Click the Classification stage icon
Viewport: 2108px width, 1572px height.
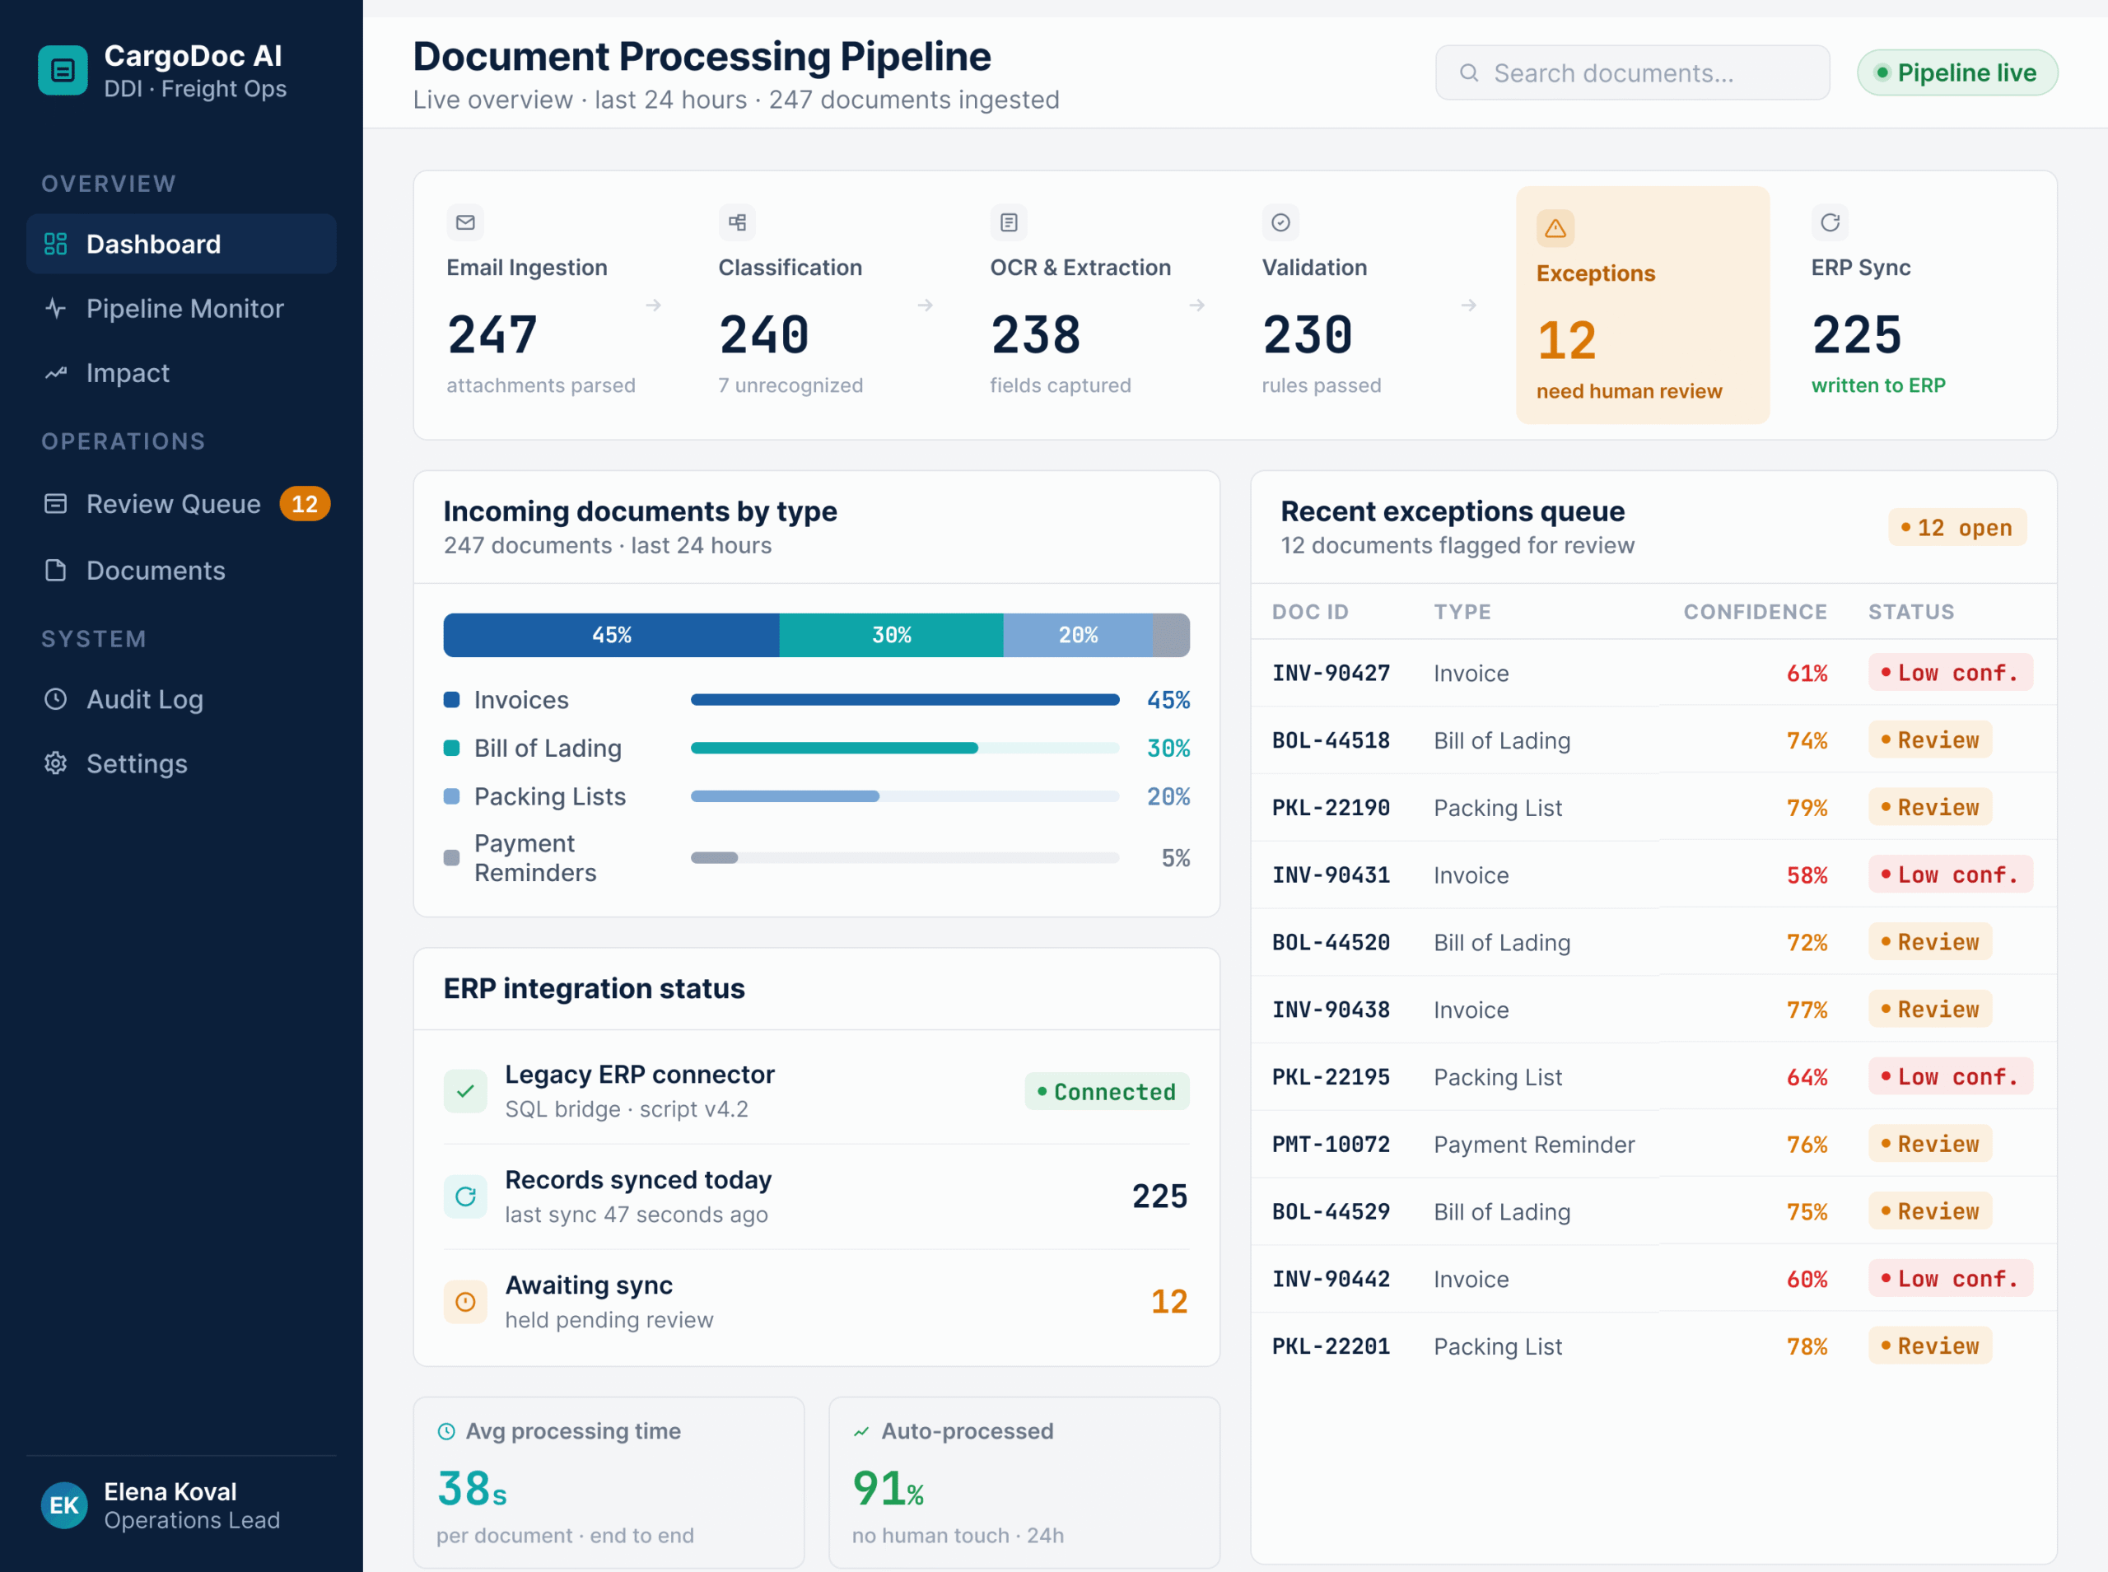[x=737, y=222]
